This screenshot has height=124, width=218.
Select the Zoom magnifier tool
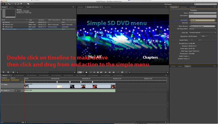pos(21,4)
